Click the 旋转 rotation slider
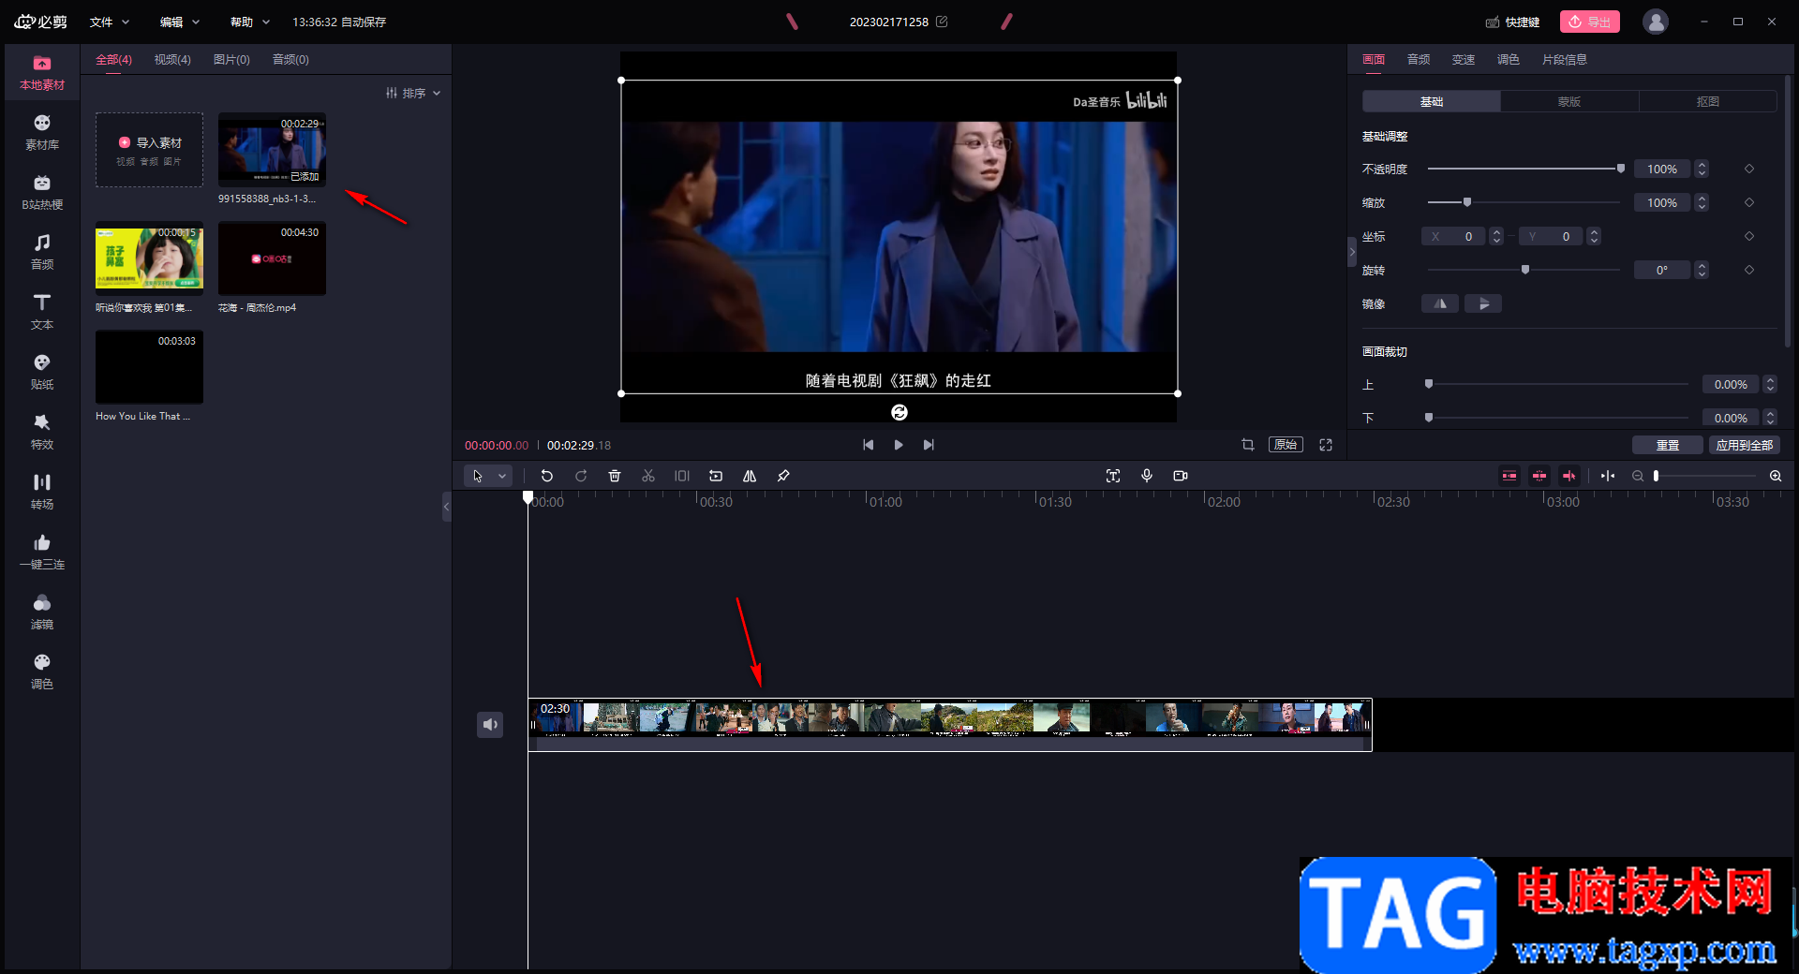1799x974 pixels. pyautogui.click(x=1524, y=270)
